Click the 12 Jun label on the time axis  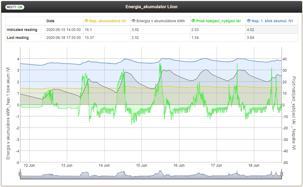click(x=29, y=166)
